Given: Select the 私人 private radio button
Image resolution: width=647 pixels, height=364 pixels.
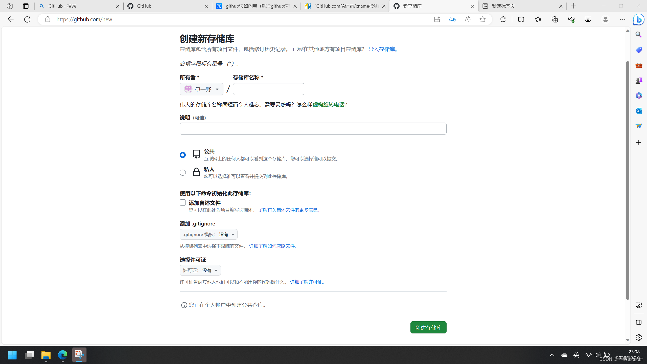Looking at the screenshot, I should click(182, 173).
